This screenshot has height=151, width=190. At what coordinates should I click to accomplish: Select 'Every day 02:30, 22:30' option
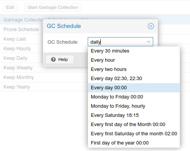coord(134,79)
